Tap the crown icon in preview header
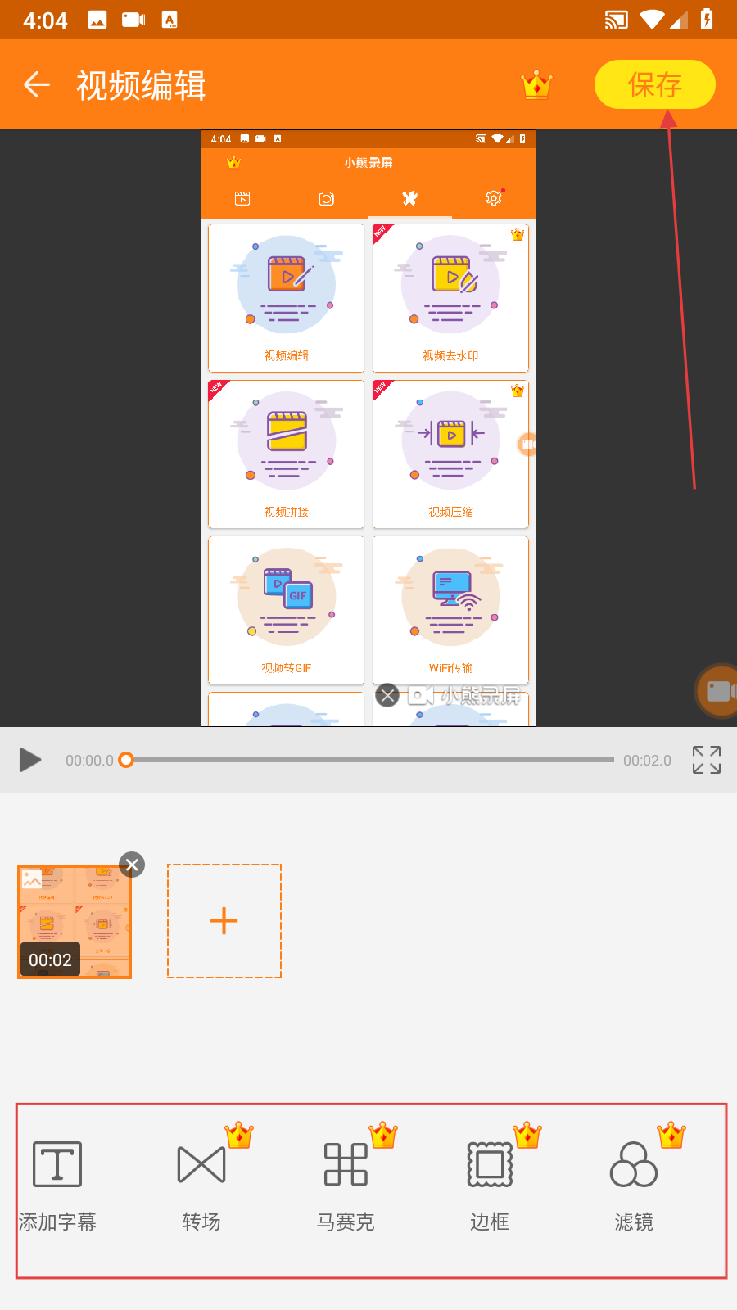Image resolution: width=737 pixels, height=1310 pixels. coord(233,163)
